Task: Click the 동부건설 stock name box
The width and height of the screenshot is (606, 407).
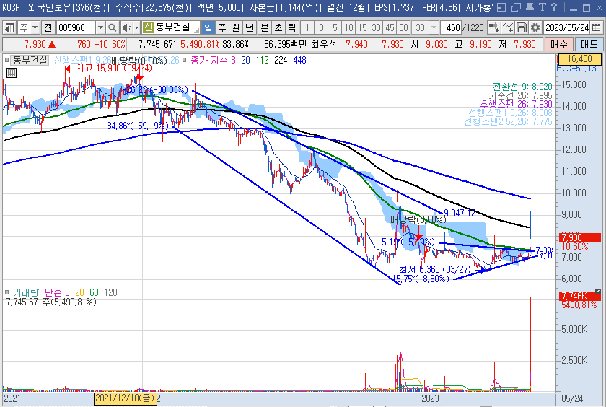Action: tap(171, 27)
